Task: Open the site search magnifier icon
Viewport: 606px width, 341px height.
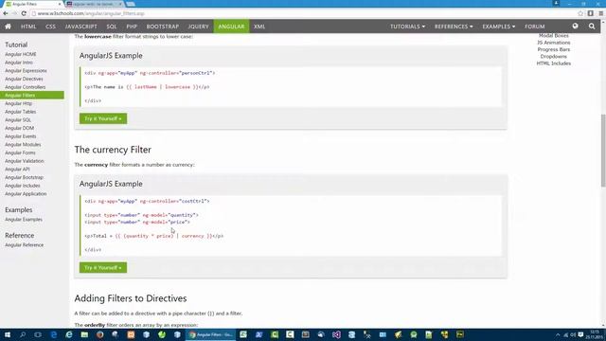Action: (x=592, y=27)
